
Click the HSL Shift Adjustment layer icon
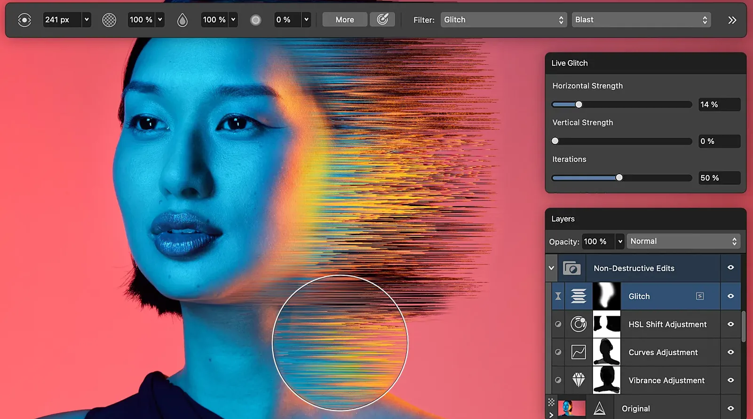(579, 324)
